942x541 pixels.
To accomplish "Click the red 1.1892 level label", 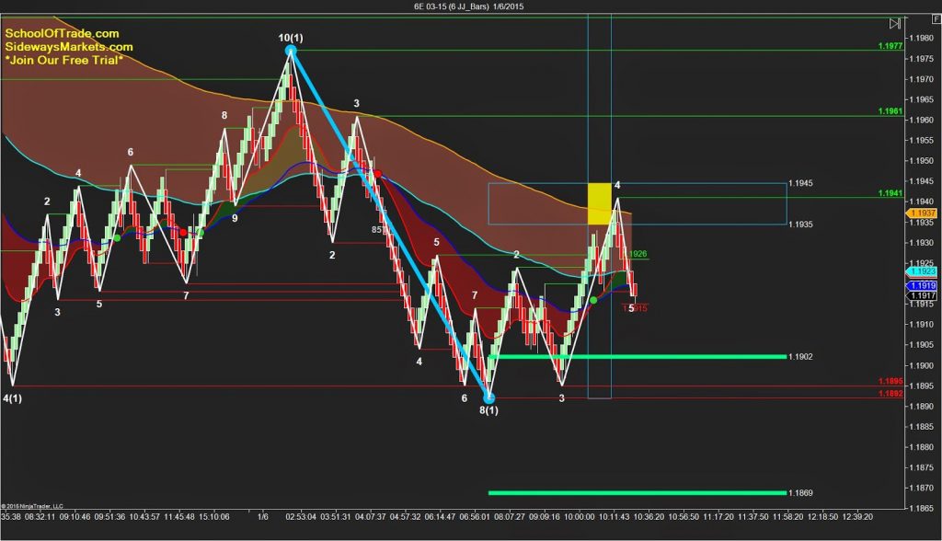I will pyautogui.click(x=890, y=394).
